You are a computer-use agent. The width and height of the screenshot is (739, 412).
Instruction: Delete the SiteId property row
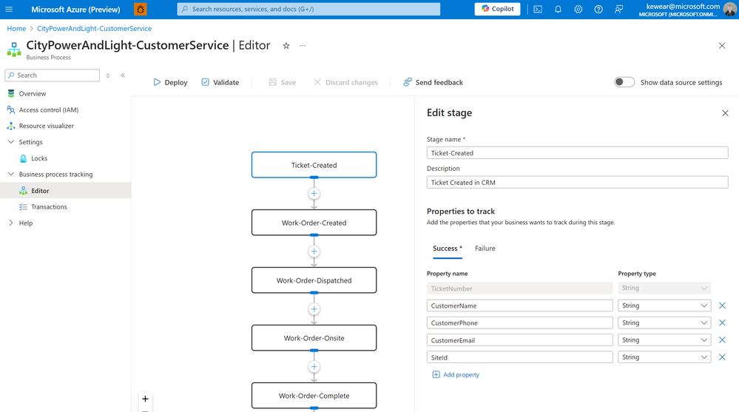coord(722,357)
